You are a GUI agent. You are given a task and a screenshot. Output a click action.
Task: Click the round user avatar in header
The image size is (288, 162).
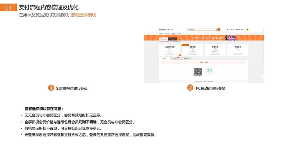tap(248, 29)
